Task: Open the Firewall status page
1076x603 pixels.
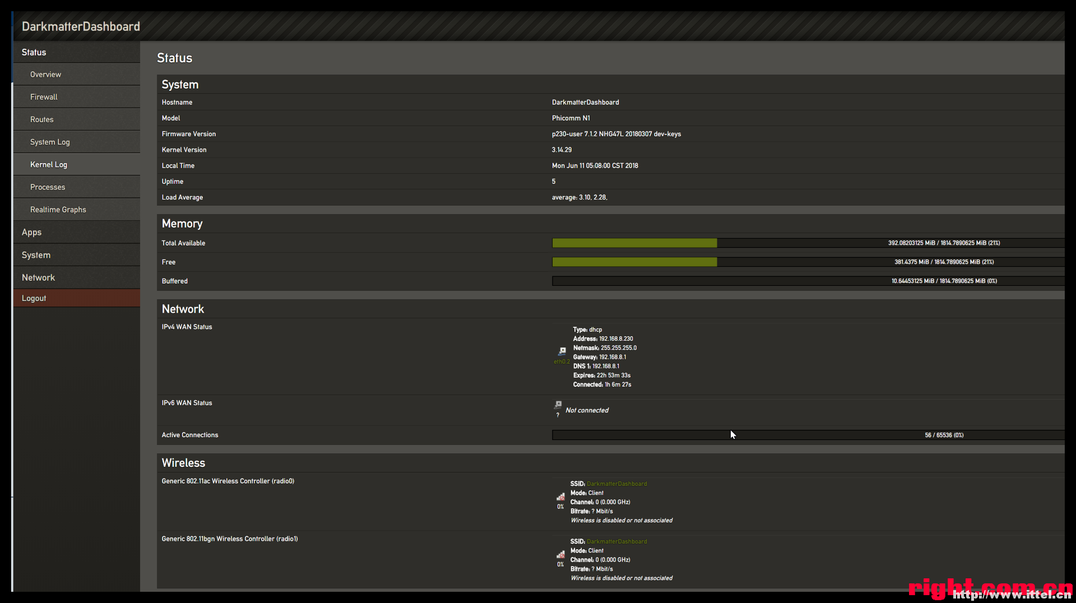Action: click(77, 97)
